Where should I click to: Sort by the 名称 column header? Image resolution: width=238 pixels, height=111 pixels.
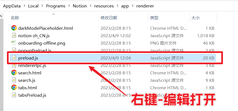(x=15, y=18)
